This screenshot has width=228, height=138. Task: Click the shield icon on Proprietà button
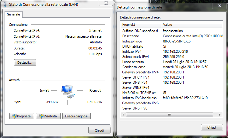click(x=14, y=116)
